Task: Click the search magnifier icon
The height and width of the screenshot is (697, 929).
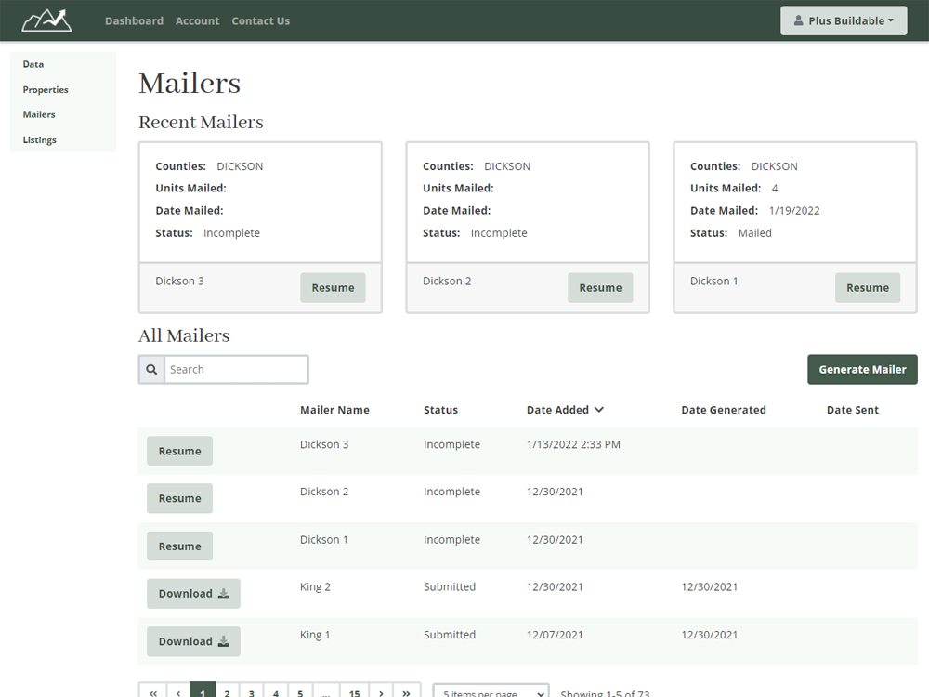Action: tap(151, 369)
